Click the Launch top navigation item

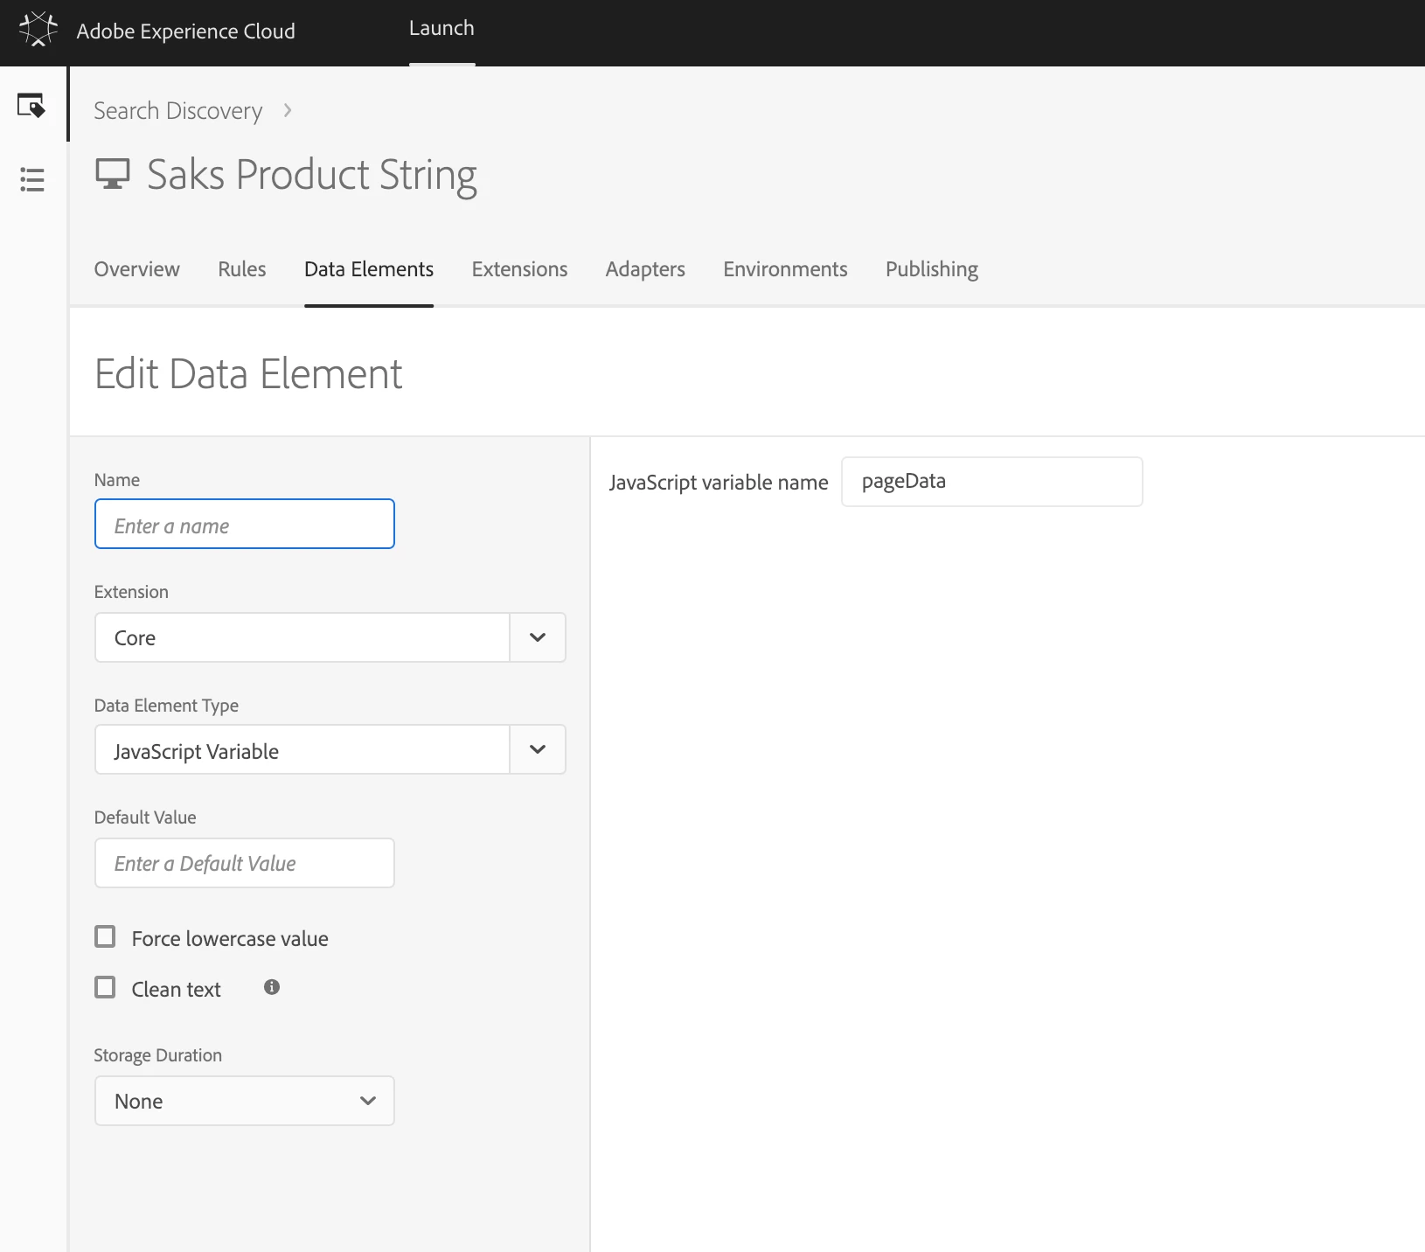click(x=441, y=29)
